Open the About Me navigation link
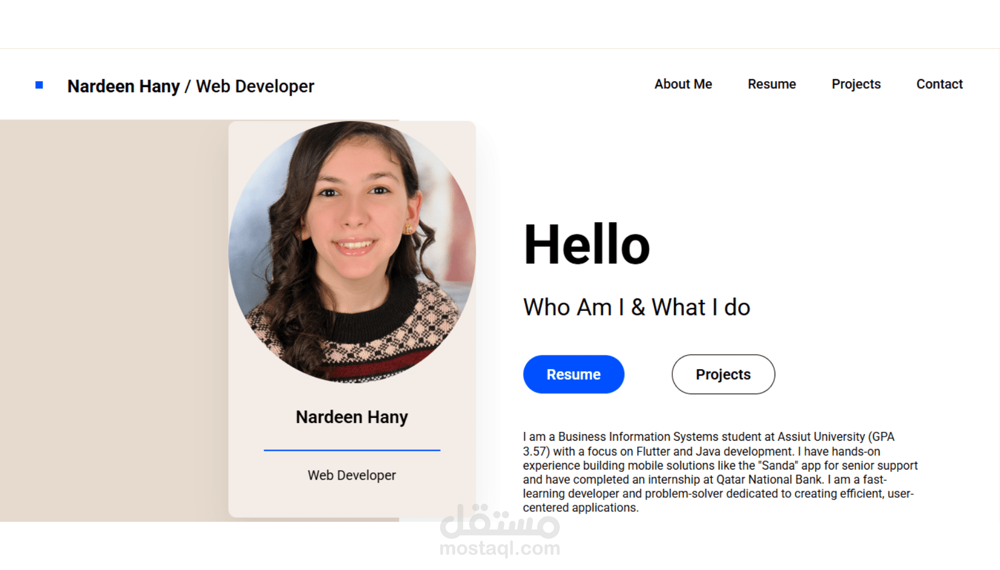The image size is (1000, 570). [x=682, y=84]
